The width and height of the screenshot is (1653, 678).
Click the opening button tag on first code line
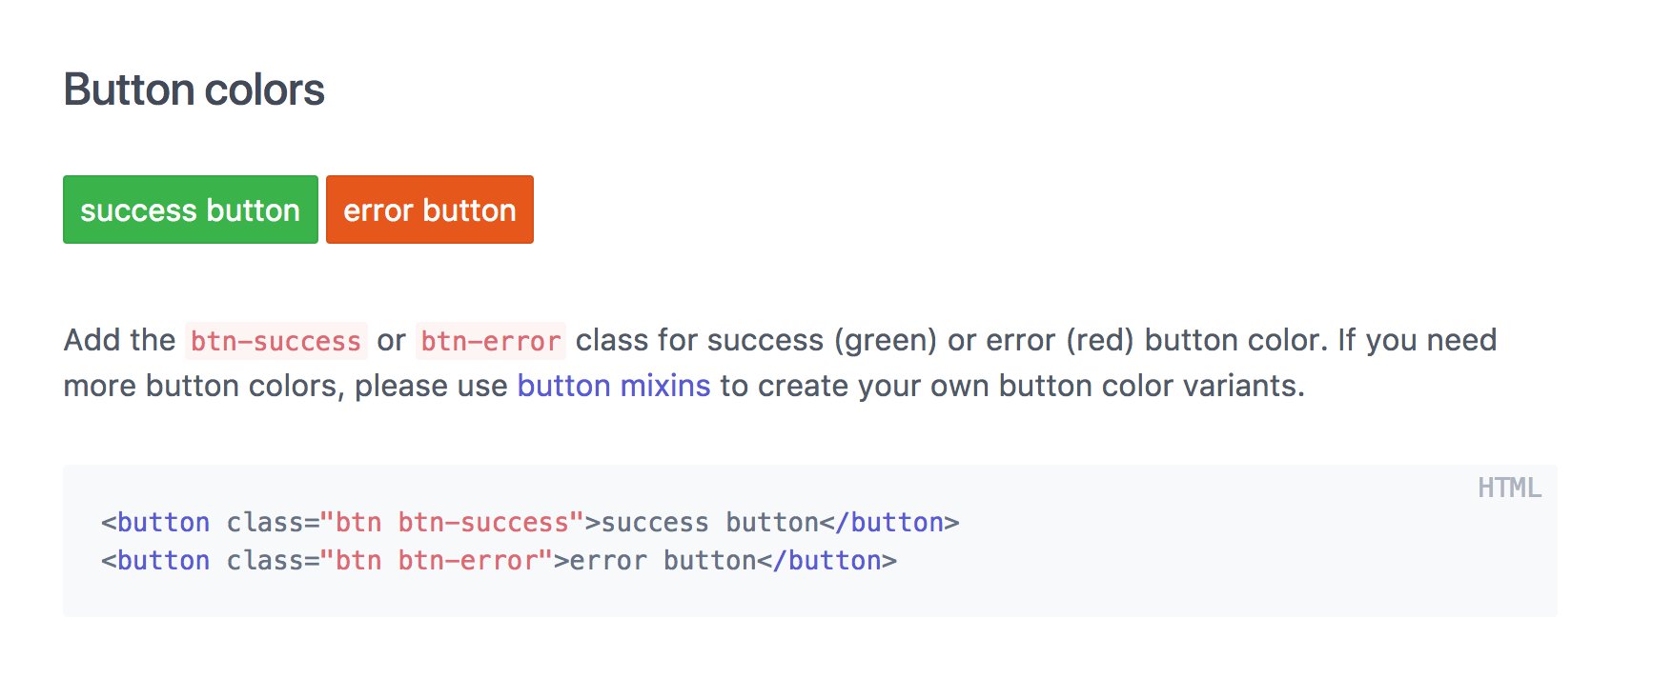click(155, 523)
